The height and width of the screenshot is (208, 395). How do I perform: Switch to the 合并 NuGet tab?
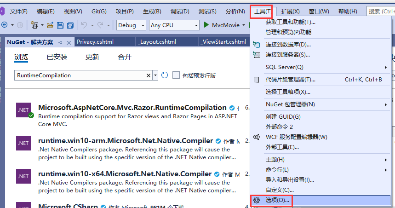click(x=125, y=57)
